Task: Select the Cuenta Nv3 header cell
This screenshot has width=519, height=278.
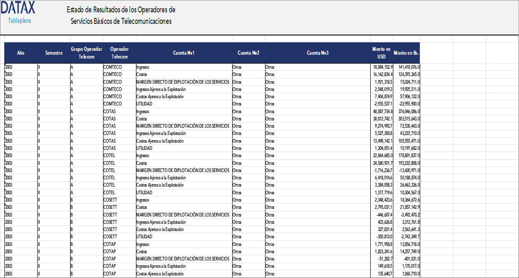Action: click(x=318, y=53)
